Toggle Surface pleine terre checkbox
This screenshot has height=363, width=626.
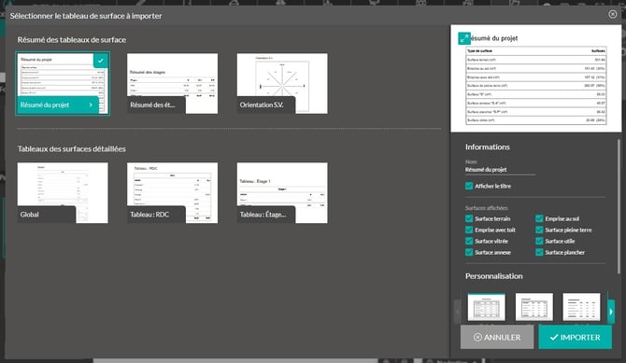click(x=539, y=230)
